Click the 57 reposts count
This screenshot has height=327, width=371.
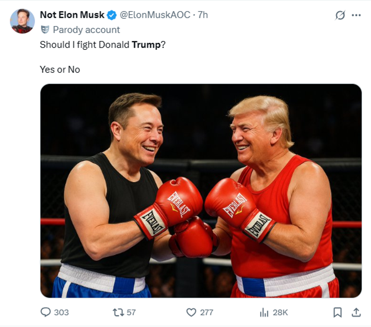click(131, 312)
